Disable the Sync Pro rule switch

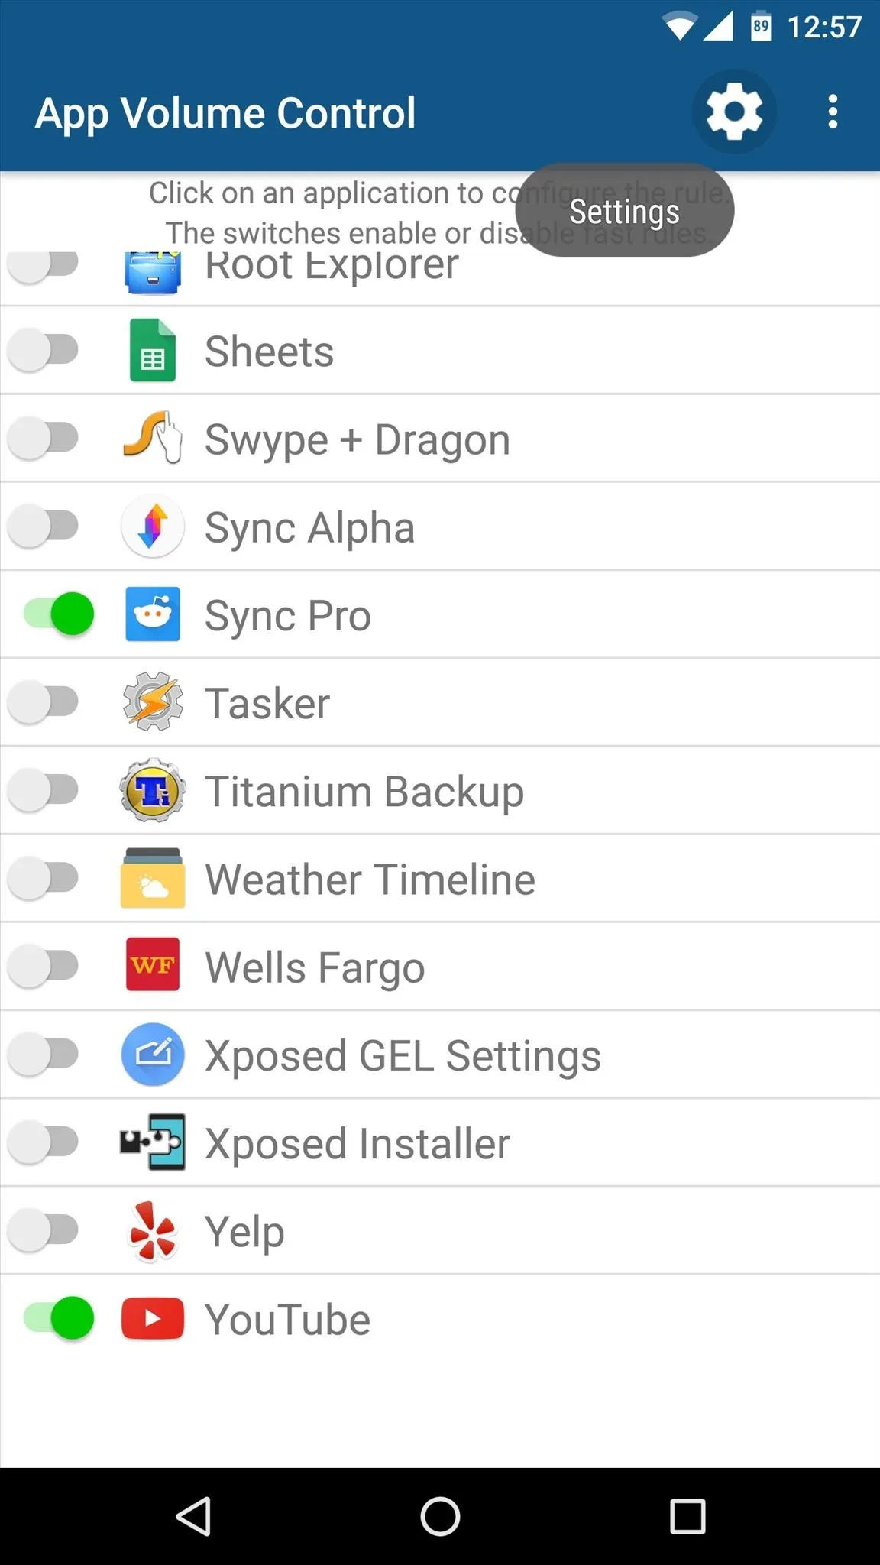point(59,614)
